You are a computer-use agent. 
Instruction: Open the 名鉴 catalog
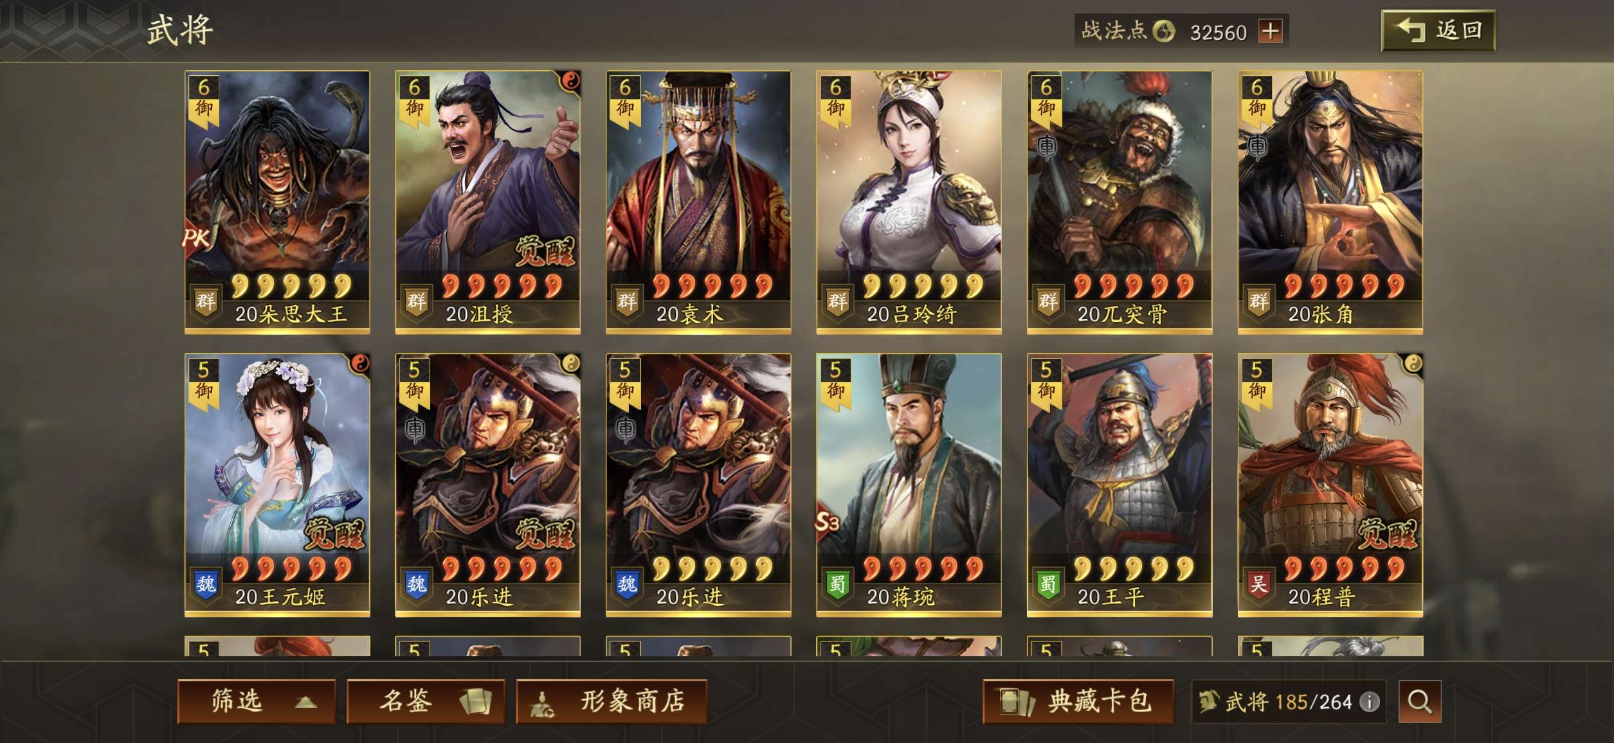pyautogui.click(x=426, y=701)
